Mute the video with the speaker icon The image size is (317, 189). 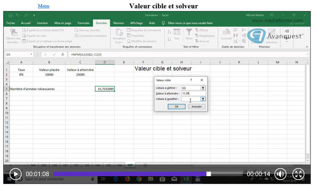click(x=280, y=174)
